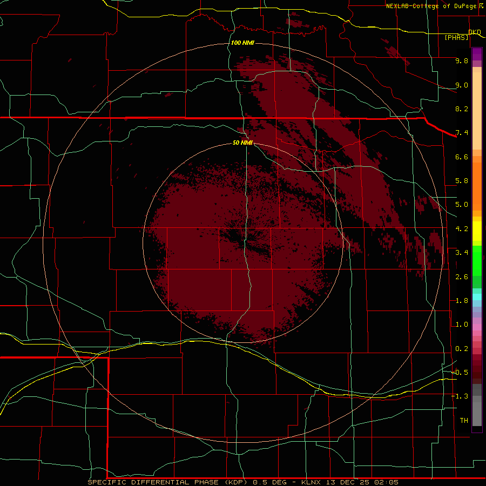Image resolution: width=486 pixels, height=486 pixels.
Task: Click the 100 NMI range ring label
Action: click(242, 43)
